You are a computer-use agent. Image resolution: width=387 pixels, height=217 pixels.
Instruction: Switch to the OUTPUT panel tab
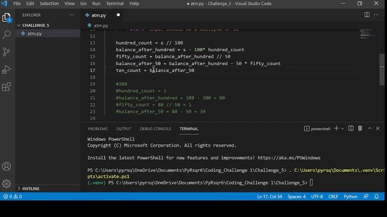[123, 128]
